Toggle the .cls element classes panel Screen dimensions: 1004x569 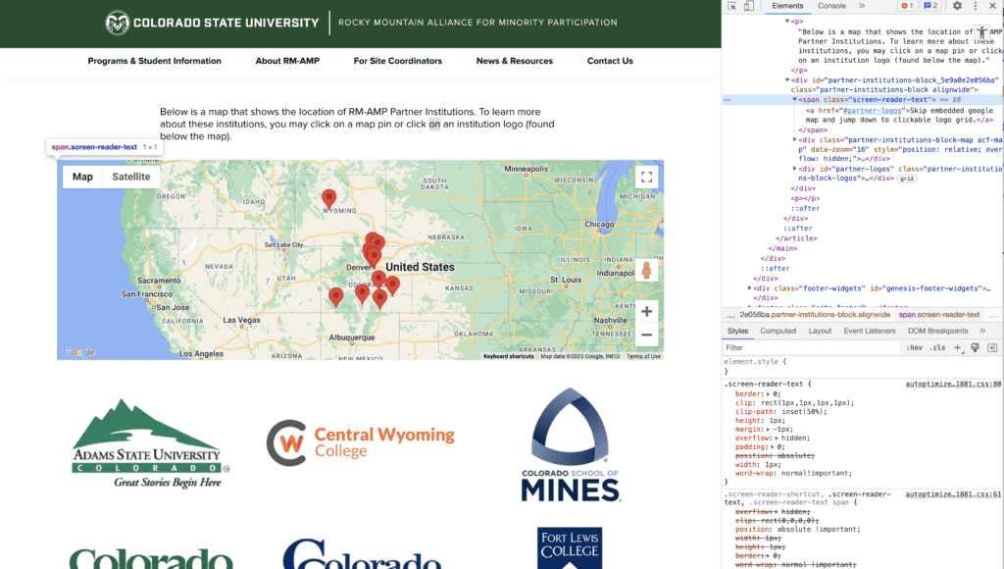(x=939, y=347)
